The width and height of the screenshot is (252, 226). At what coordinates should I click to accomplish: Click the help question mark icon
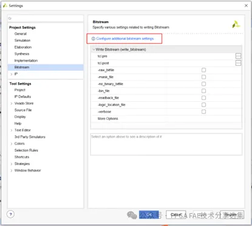point(10,214)
